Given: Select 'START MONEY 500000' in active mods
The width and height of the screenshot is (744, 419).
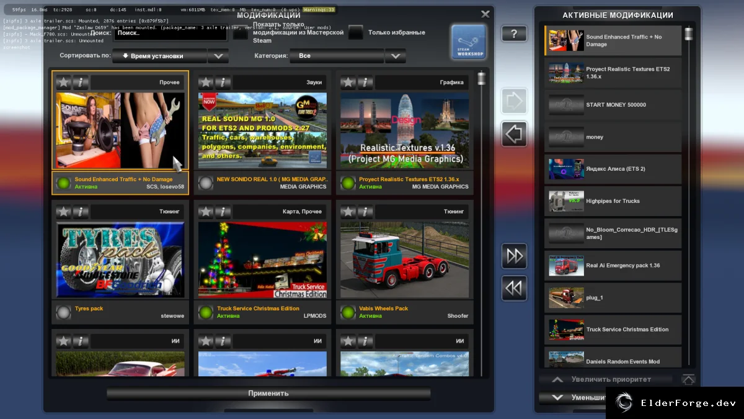Looking at the screenshot, I should coord(613,105).
